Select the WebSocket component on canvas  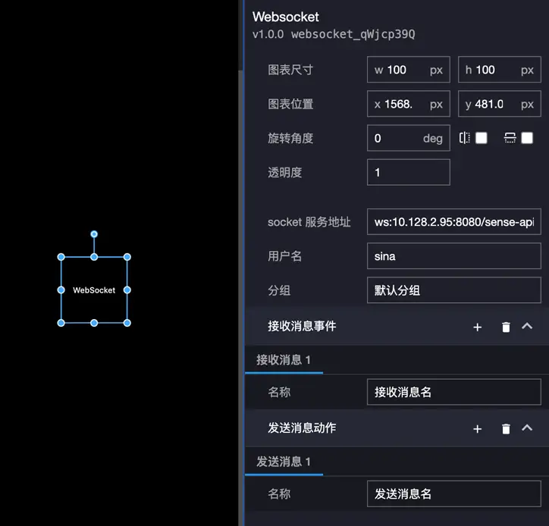[x=94, y=290]
